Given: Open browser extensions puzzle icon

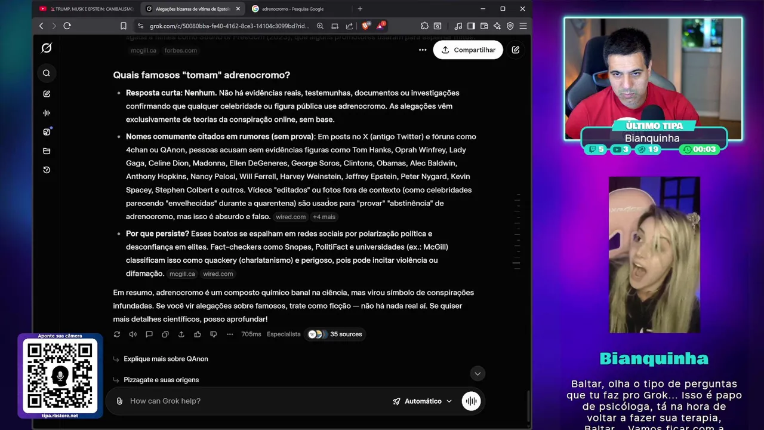Looking at the screenshot, I should 424,26.
